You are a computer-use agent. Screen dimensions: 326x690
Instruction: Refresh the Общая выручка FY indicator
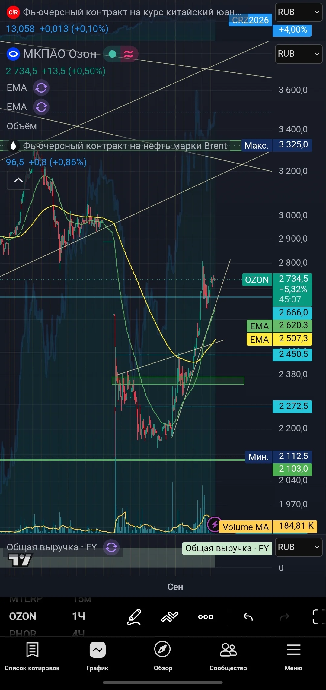[111, 547]
